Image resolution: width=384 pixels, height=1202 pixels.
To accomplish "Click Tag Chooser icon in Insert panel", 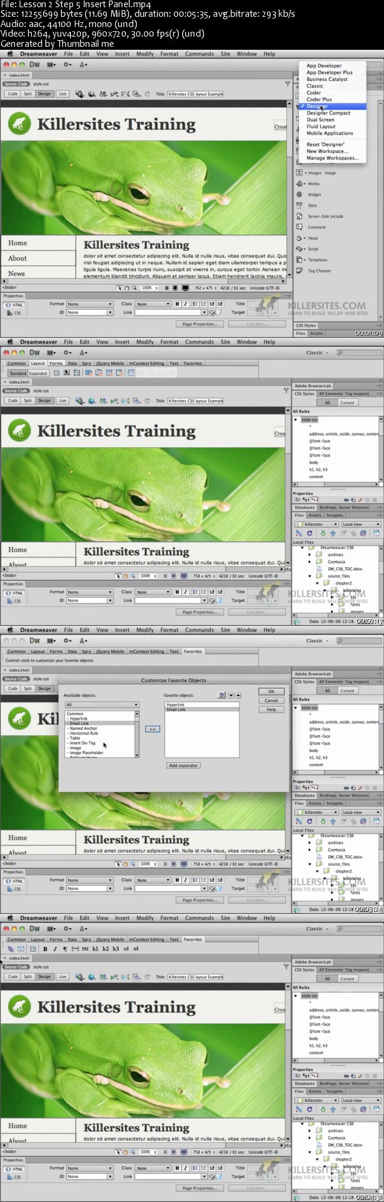I will pyautogui.click(x=300, y=271).
